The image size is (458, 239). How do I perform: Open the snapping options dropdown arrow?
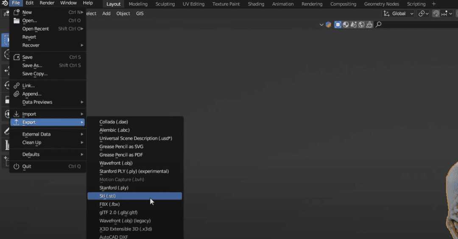coord(450,14)
